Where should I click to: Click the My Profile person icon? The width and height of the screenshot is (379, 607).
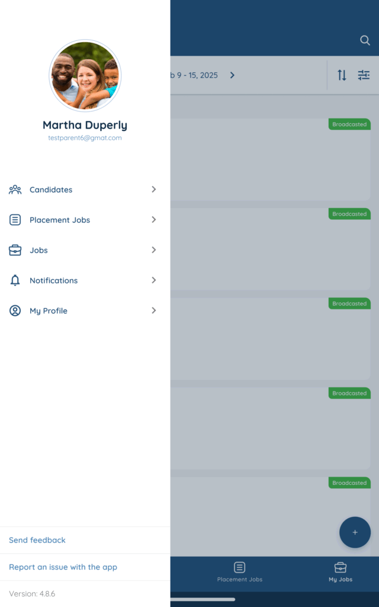(x=15, y=311)
